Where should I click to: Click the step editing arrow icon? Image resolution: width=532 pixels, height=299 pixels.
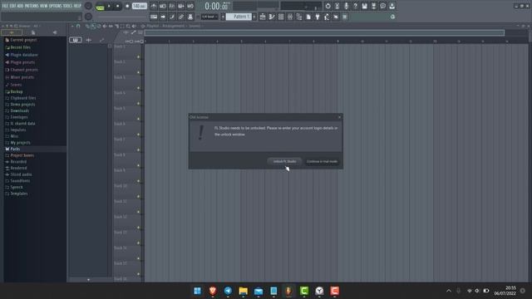tap(163, 17)
